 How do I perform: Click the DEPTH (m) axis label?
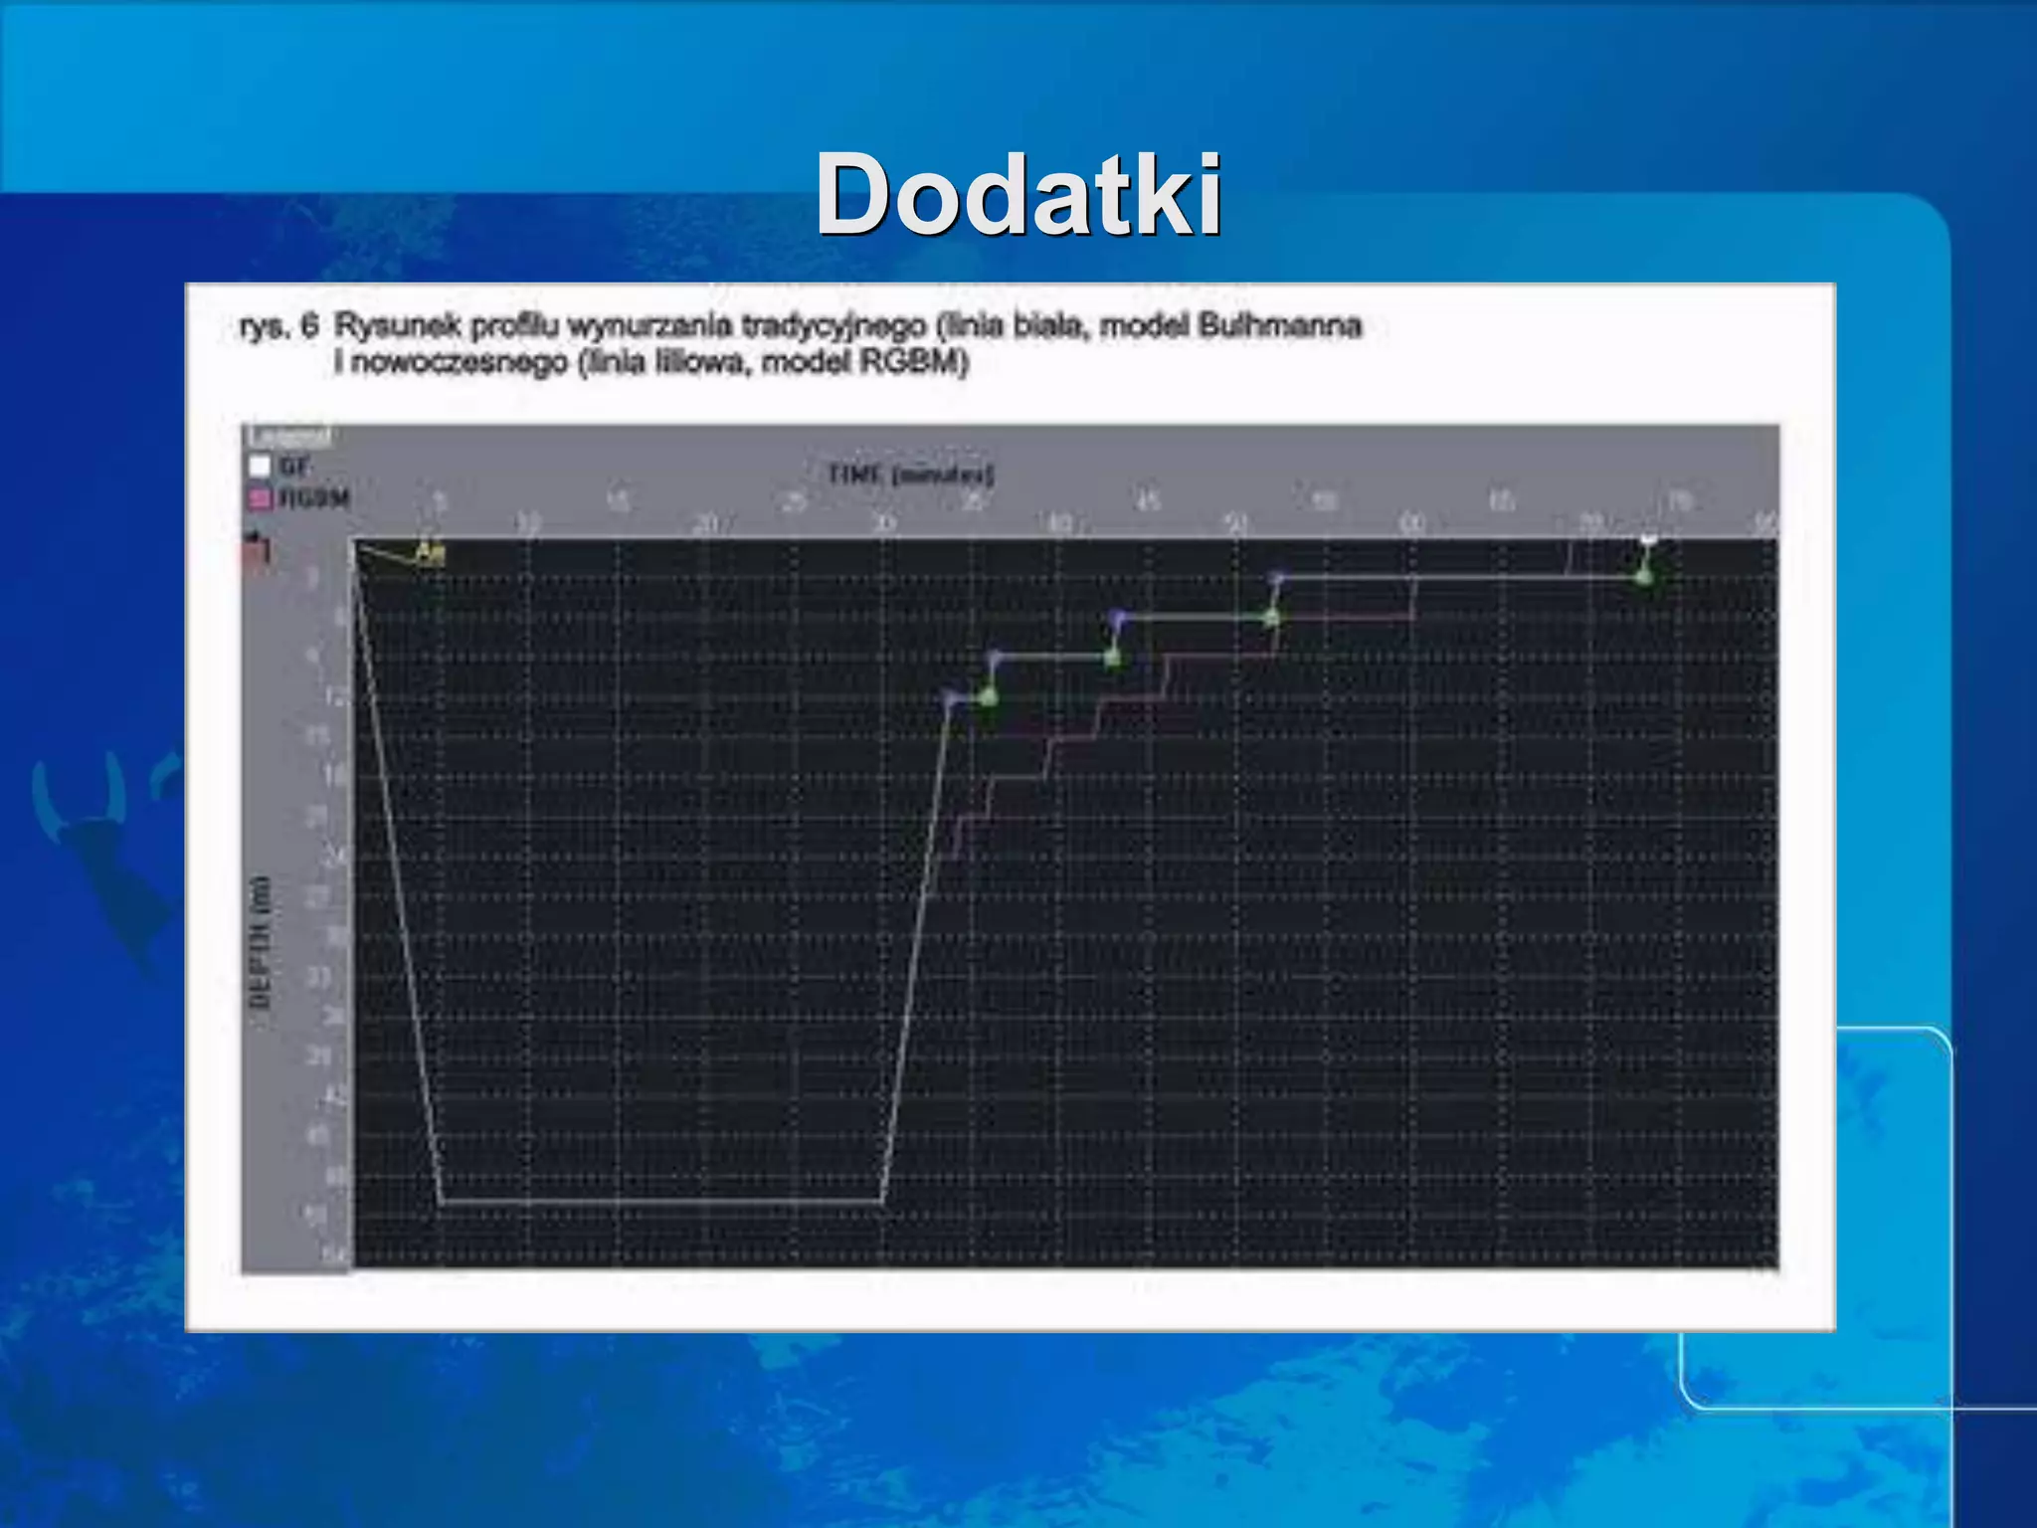pyautogui.click(x=260, y=941)
